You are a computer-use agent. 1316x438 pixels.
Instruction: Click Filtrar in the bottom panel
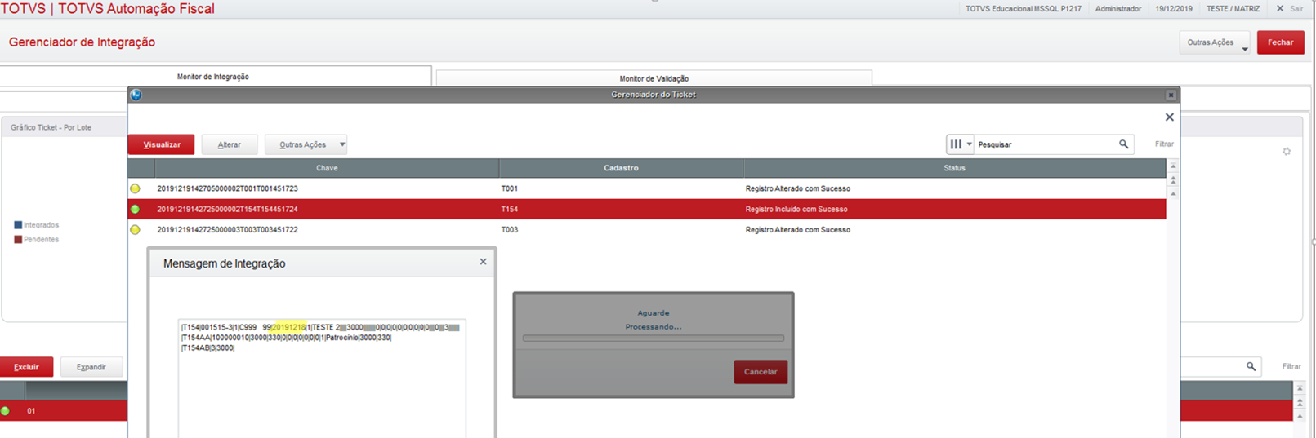1291,367
